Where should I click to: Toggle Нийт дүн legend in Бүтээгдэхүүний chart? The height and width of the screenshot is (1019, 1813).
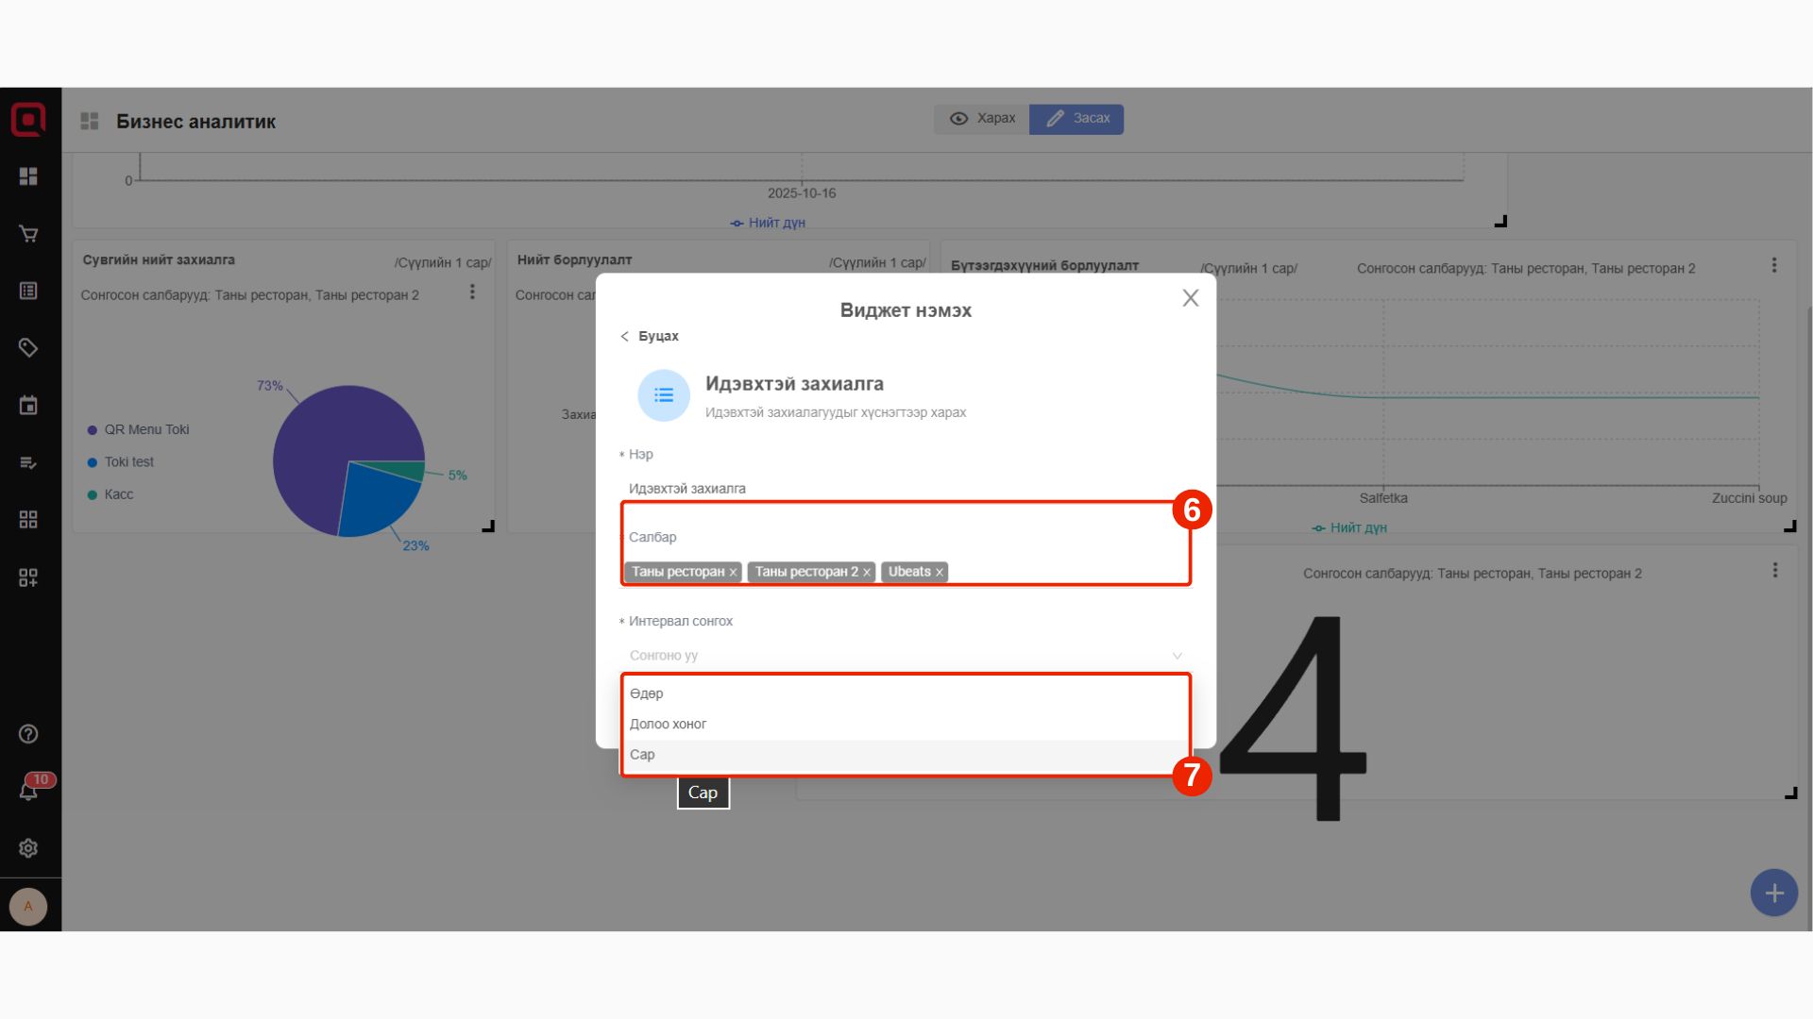pyautogui.click(x=1349, y=527)
